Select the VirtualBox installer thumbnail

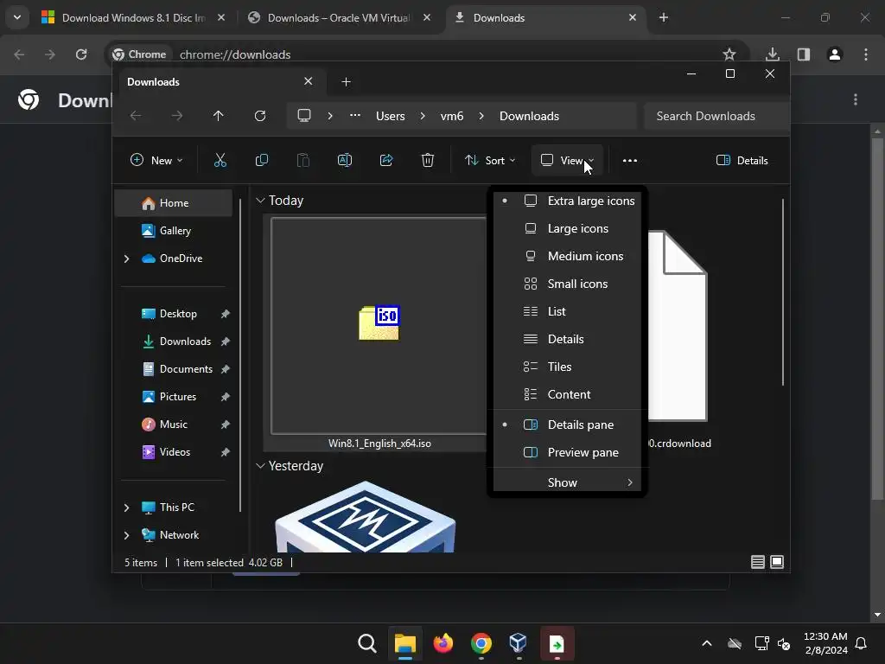tap(366, 517)
